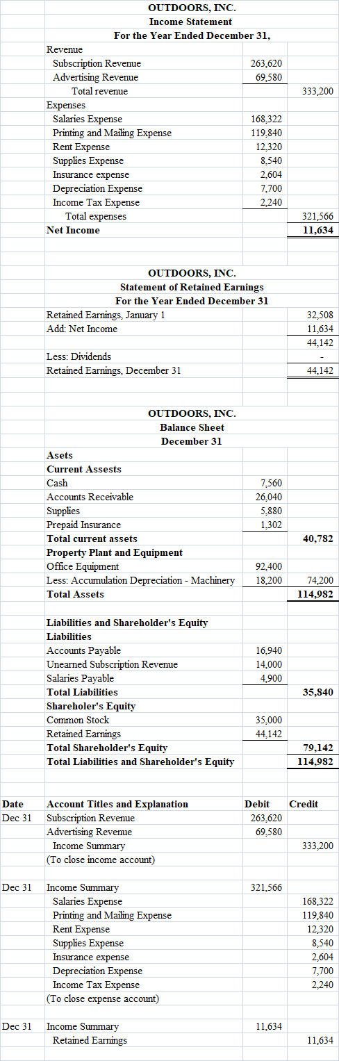Click the Income Summary credit 333,200
The image size is (339, 1061).
318,846
